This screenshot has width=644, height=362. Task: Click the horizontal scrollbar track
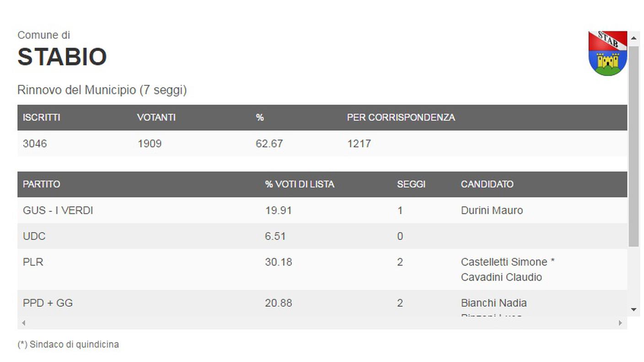coord(322,323)
